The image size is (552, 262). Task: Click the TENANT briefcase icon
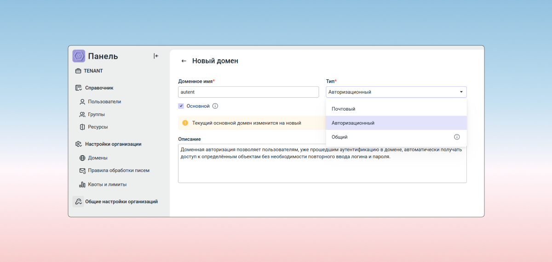pyautogui.click(x=78, y=71)
